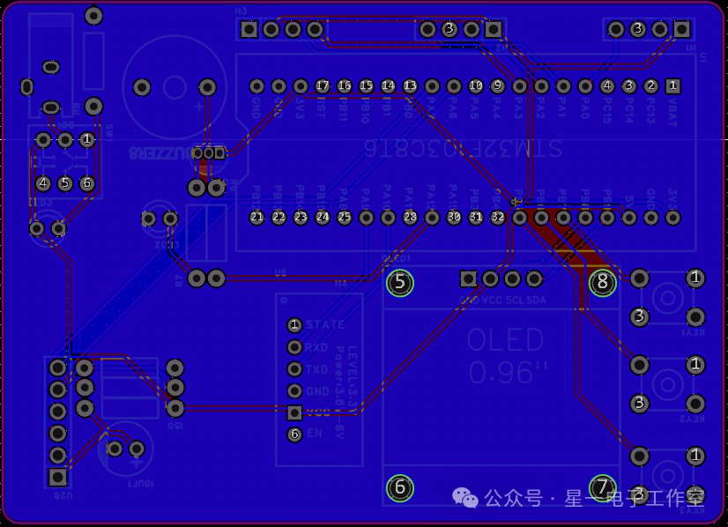Select pad 2 above PC13 label
728x527 pixels.
(x=651, y=85)
